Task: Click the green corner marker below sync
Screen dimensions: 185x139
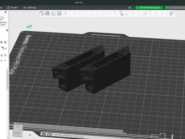Action: click(7, 30)
